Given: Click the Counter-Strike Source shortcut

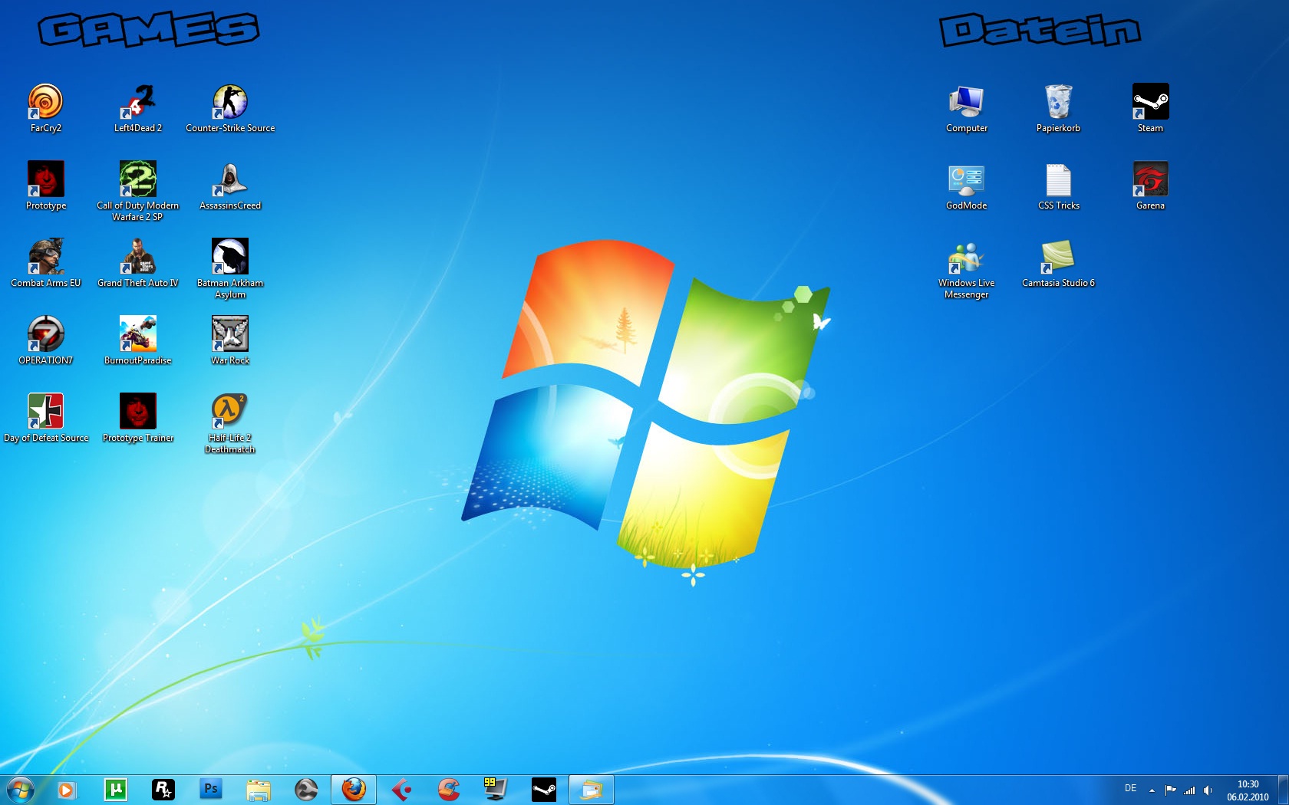Looking at the screenshot, I should (x=230, y=108).
